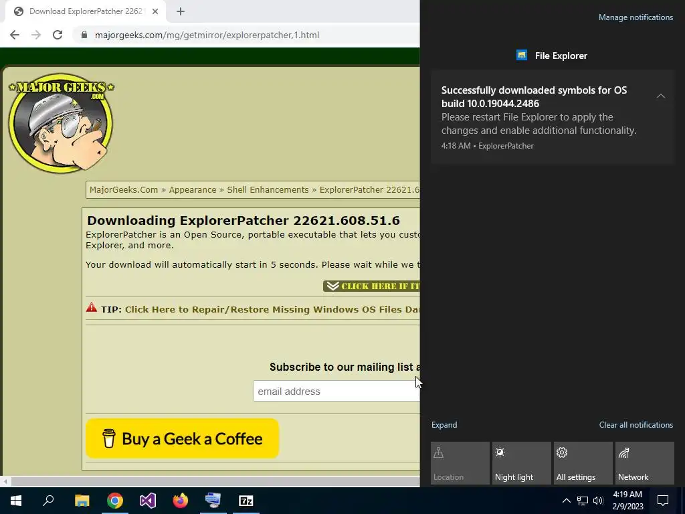Click the Chrome back arrow
The width and height of the screenshot is (685, 514).
[15, 35]
